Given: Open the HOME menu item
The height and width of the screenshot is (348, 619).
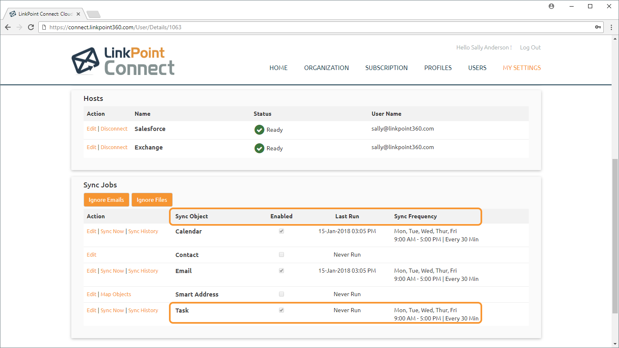Looking at the screenshot, I should (x=279, y=68).
